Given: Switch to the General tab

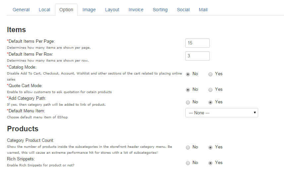Looking at the screenshot, I should tap(21, 10).
